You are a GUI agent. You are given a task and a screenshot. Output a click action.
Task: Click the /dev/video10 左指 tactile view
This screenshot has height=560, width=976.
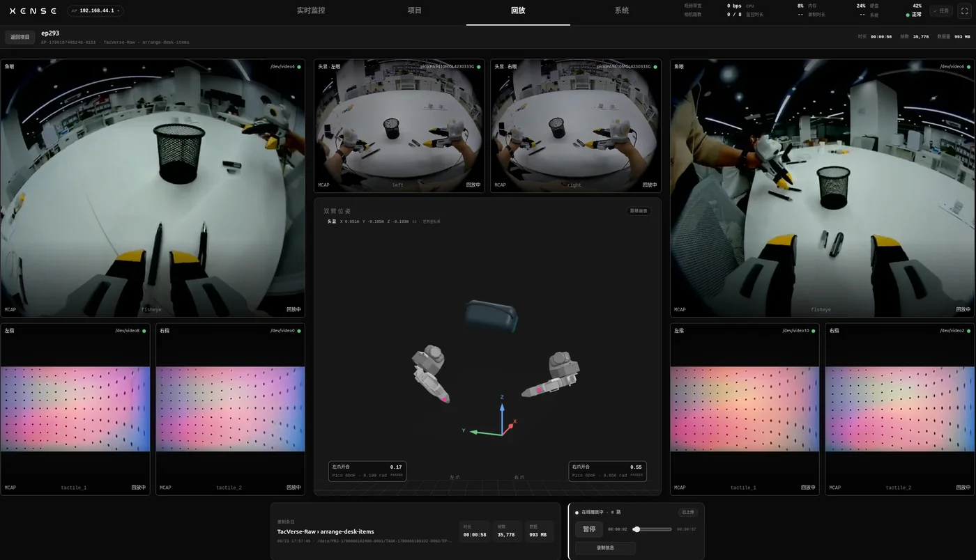click(745, 410)
